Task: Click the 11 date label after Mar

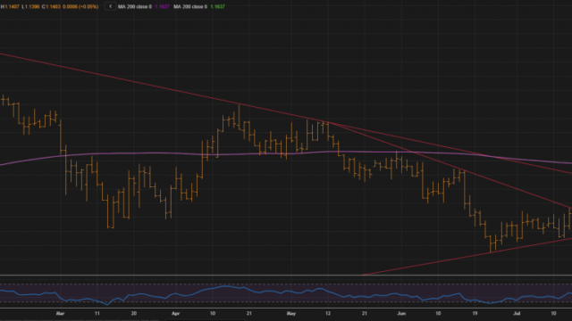Action: (97, 313)
